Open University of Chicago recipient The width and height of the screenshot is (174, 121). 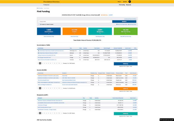coord(42,105)
